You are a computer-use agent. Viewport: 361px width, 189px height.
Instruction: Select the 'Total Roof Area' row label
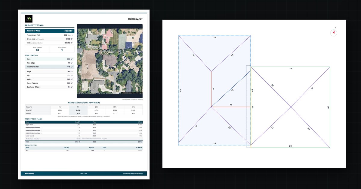pos(33,31)
